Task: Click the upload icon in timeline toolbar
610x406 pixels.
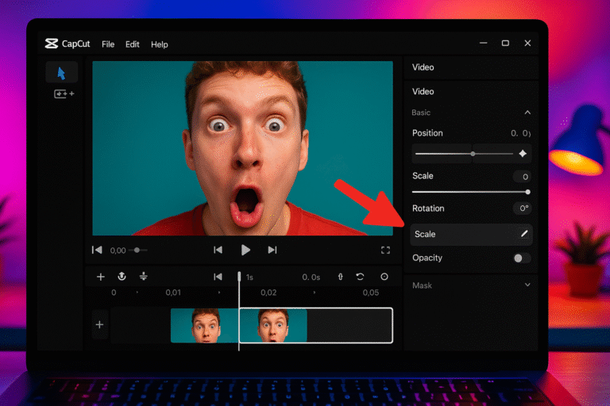Action: [122, 276]
